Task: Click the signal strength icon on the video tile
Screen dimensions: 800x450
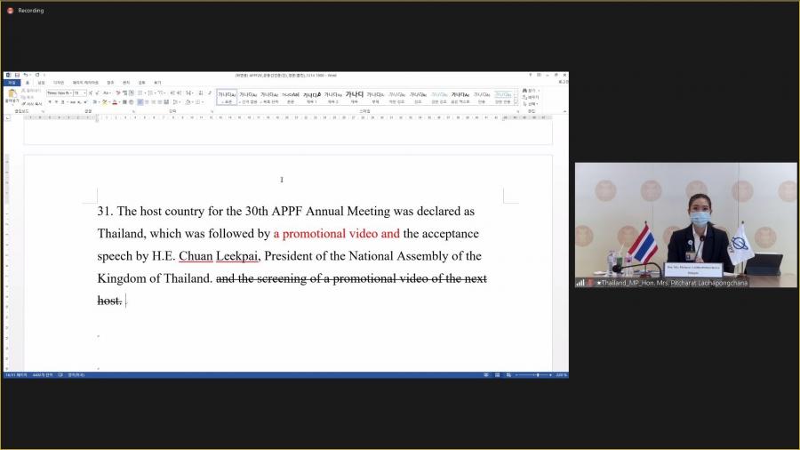Action: click(580, 283)
